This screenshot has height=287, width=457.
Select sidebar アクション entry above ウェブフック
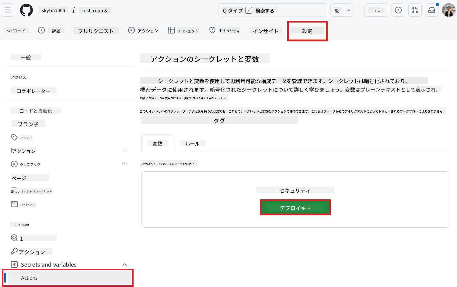[x=24, y=151]
